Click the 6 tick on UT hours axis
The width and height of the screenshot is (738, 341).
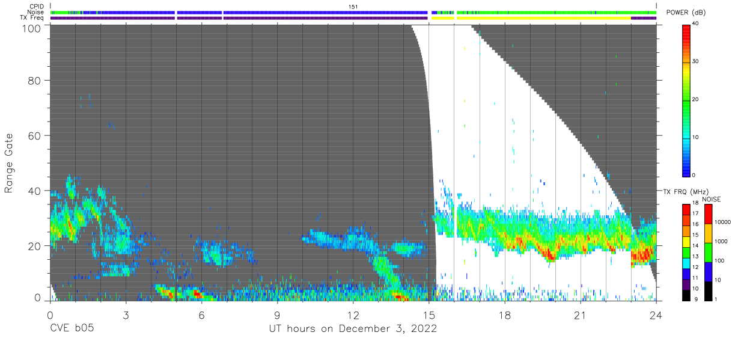pyautogui.click(x=201, y=315)
